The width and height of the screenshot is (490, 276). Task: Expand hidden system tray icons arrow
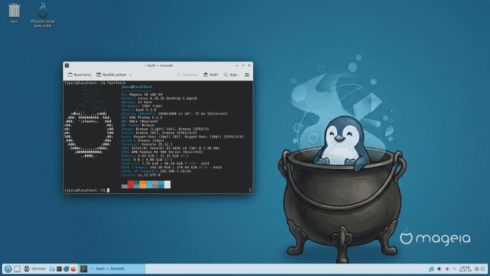coord(454,269)
